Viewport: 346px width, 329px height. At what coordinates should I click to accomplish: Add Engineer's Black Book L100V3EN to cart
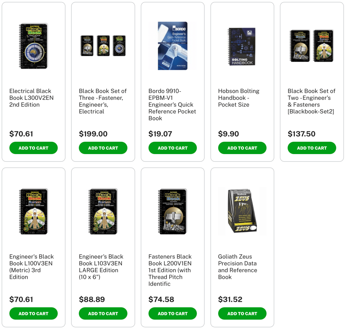click(33, 313)
